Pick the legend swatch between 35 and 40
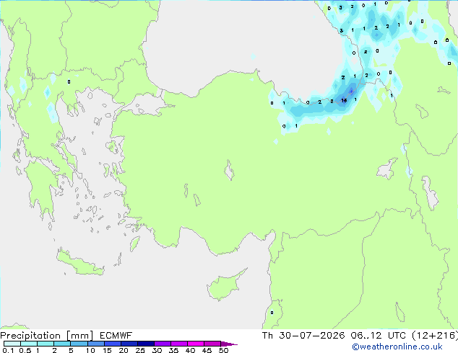This screenshot has height=353, width=458. pyautogui.click(x=179, y=344)
